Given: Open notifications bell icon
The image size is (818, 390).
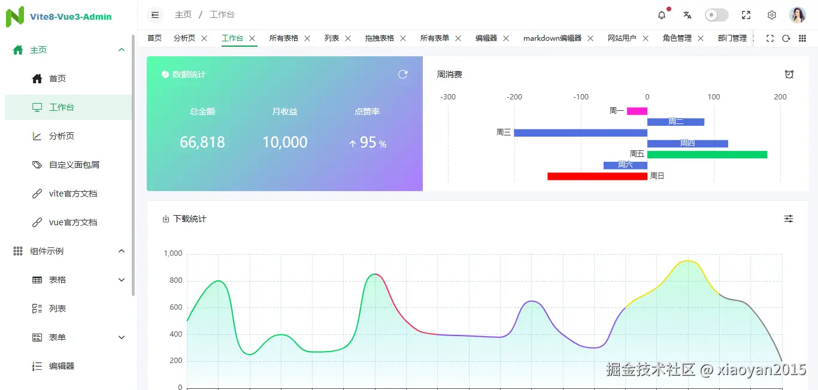Looking at the screenshot, I should tap(662, 15).
